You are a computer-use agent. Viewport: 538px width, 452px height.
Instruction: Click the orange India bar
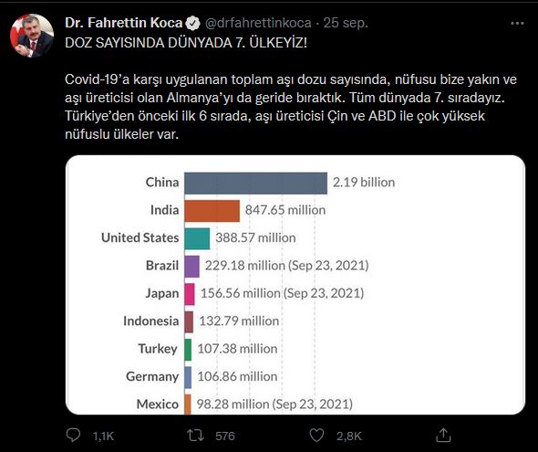[212, 211]
